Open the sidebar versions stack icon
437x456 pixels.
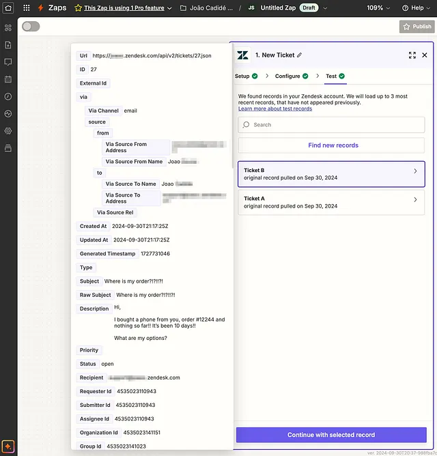(x=8, y=148)
